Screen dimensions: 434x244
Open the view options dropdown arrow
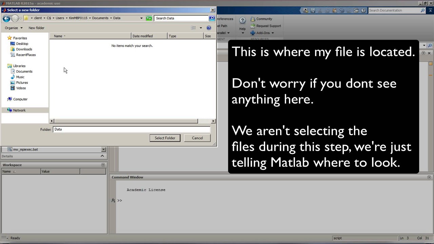[201, 28]
